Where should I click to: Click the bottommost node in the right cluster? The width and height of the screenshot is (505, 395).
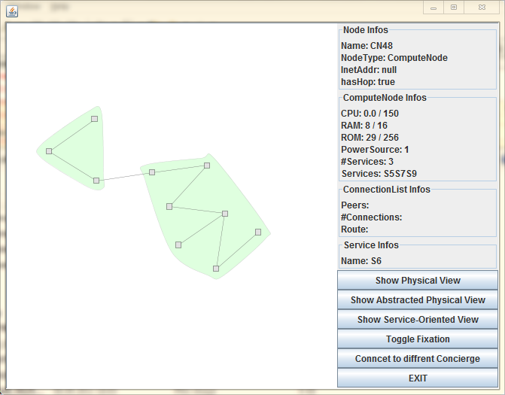(x=216, y=269)
